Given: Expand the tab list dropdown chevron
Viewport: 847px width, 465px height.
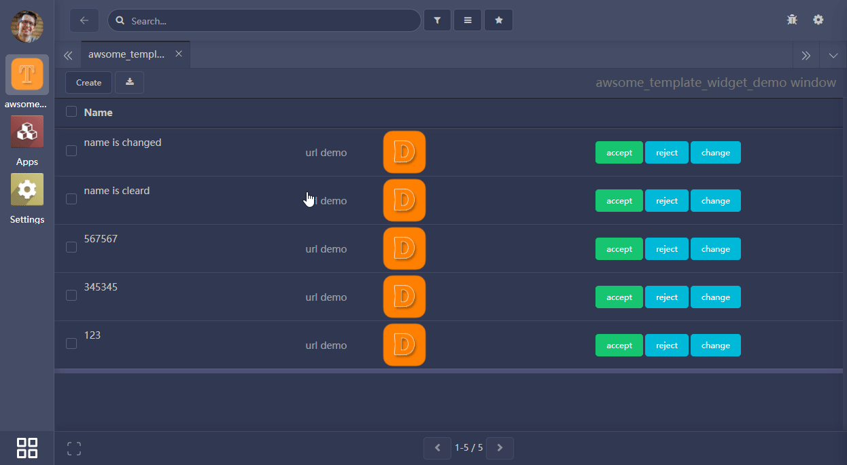Looking at the screenshot, I should (833, 56).
